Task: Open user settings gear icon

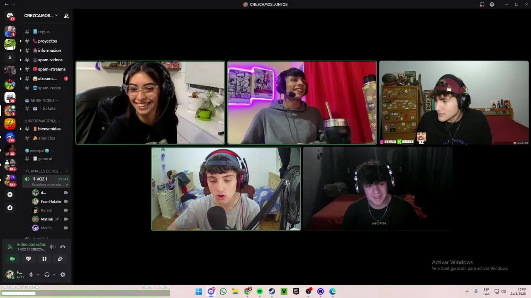Action: (x=63, y=274)
